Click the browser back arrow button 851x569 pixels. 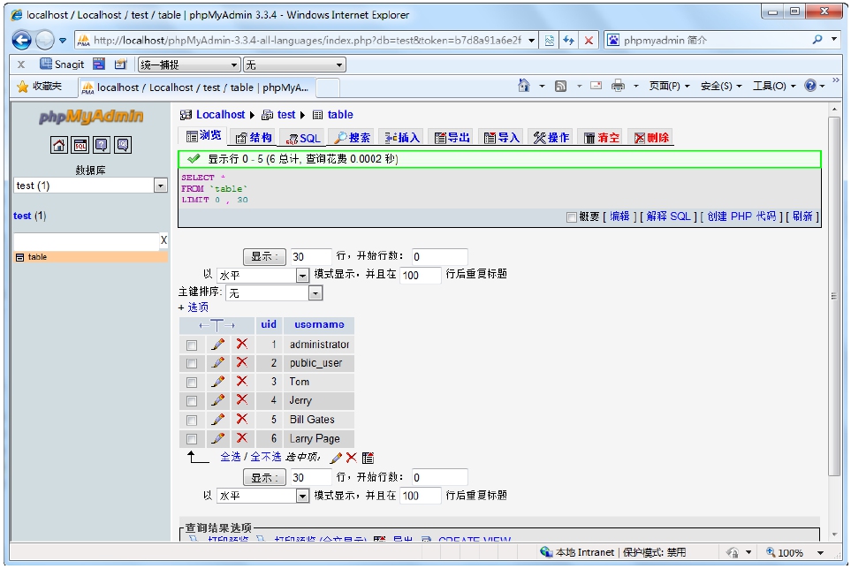click(x=22, y=40)
